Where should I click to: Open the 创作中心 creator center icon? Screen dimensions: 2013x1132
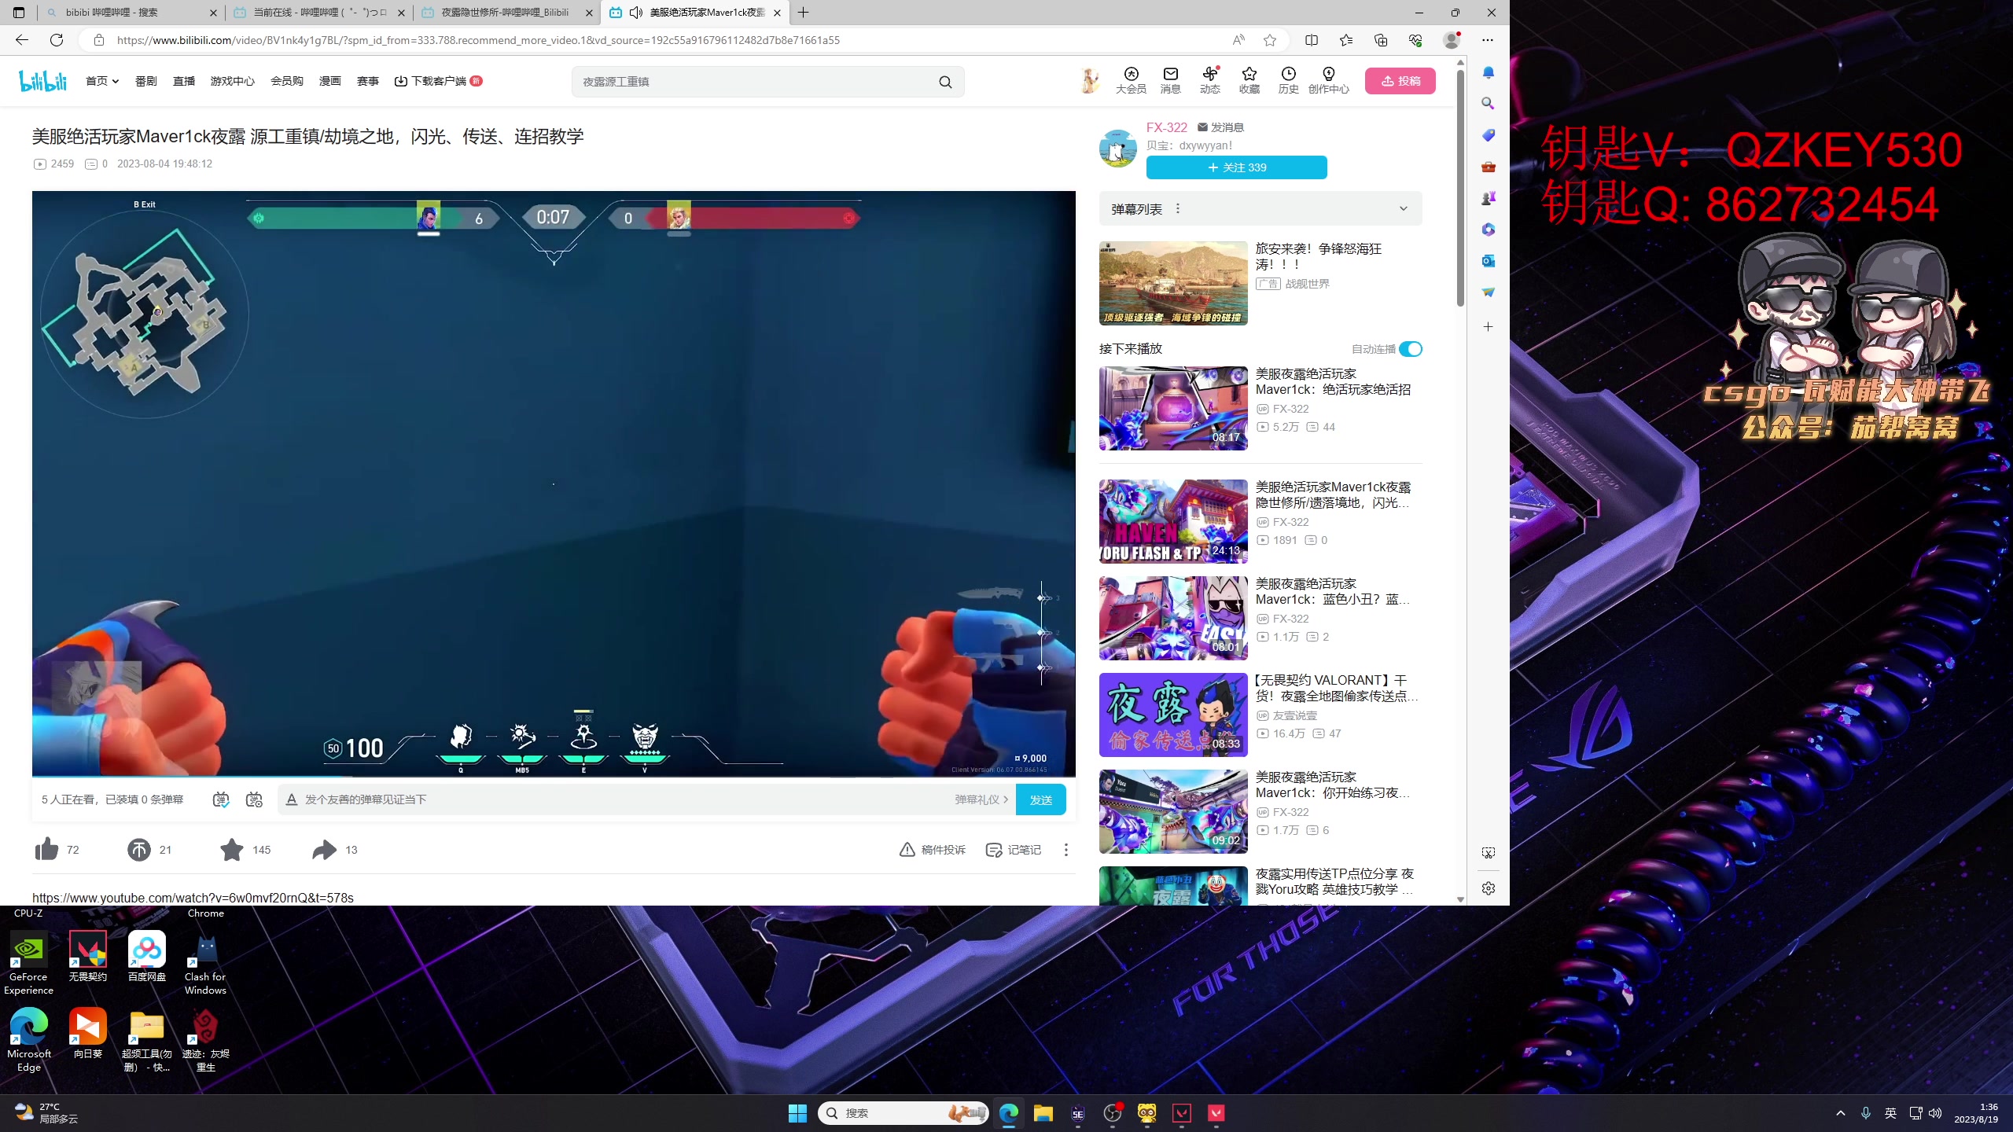(x=1328, y=80)
